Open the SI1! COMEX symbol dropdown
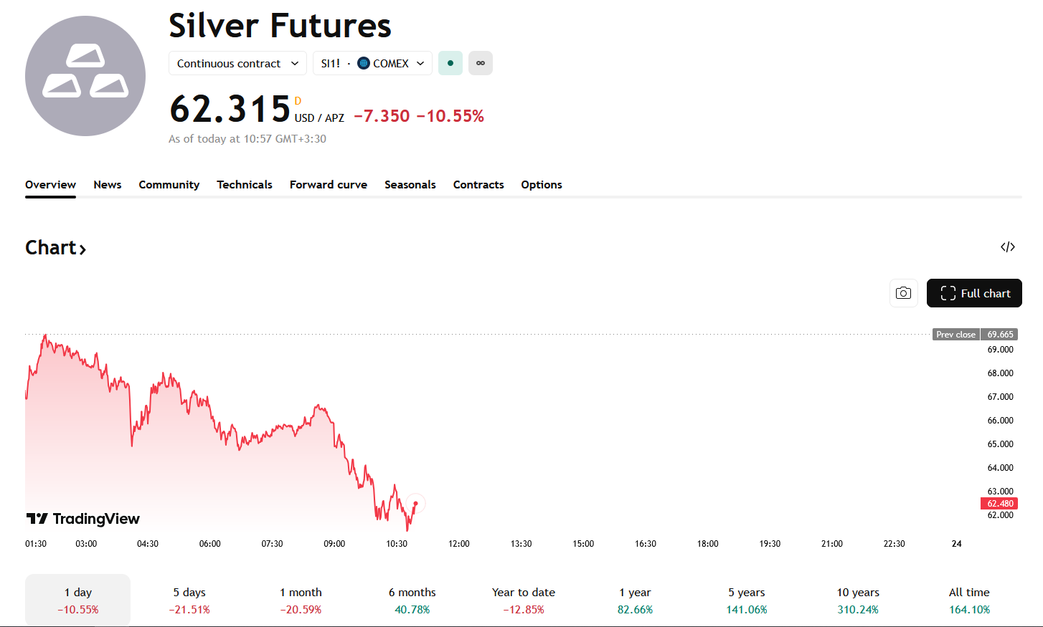The width and height of the screenshot is (1043, 627). 372,63
